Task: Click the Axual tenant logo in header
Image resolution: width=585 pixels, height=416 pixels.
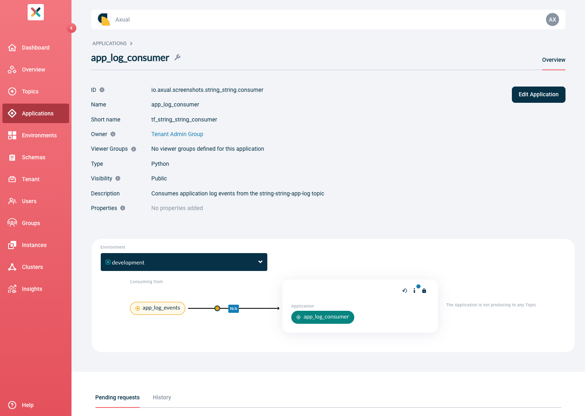Action: click(104, 19)
